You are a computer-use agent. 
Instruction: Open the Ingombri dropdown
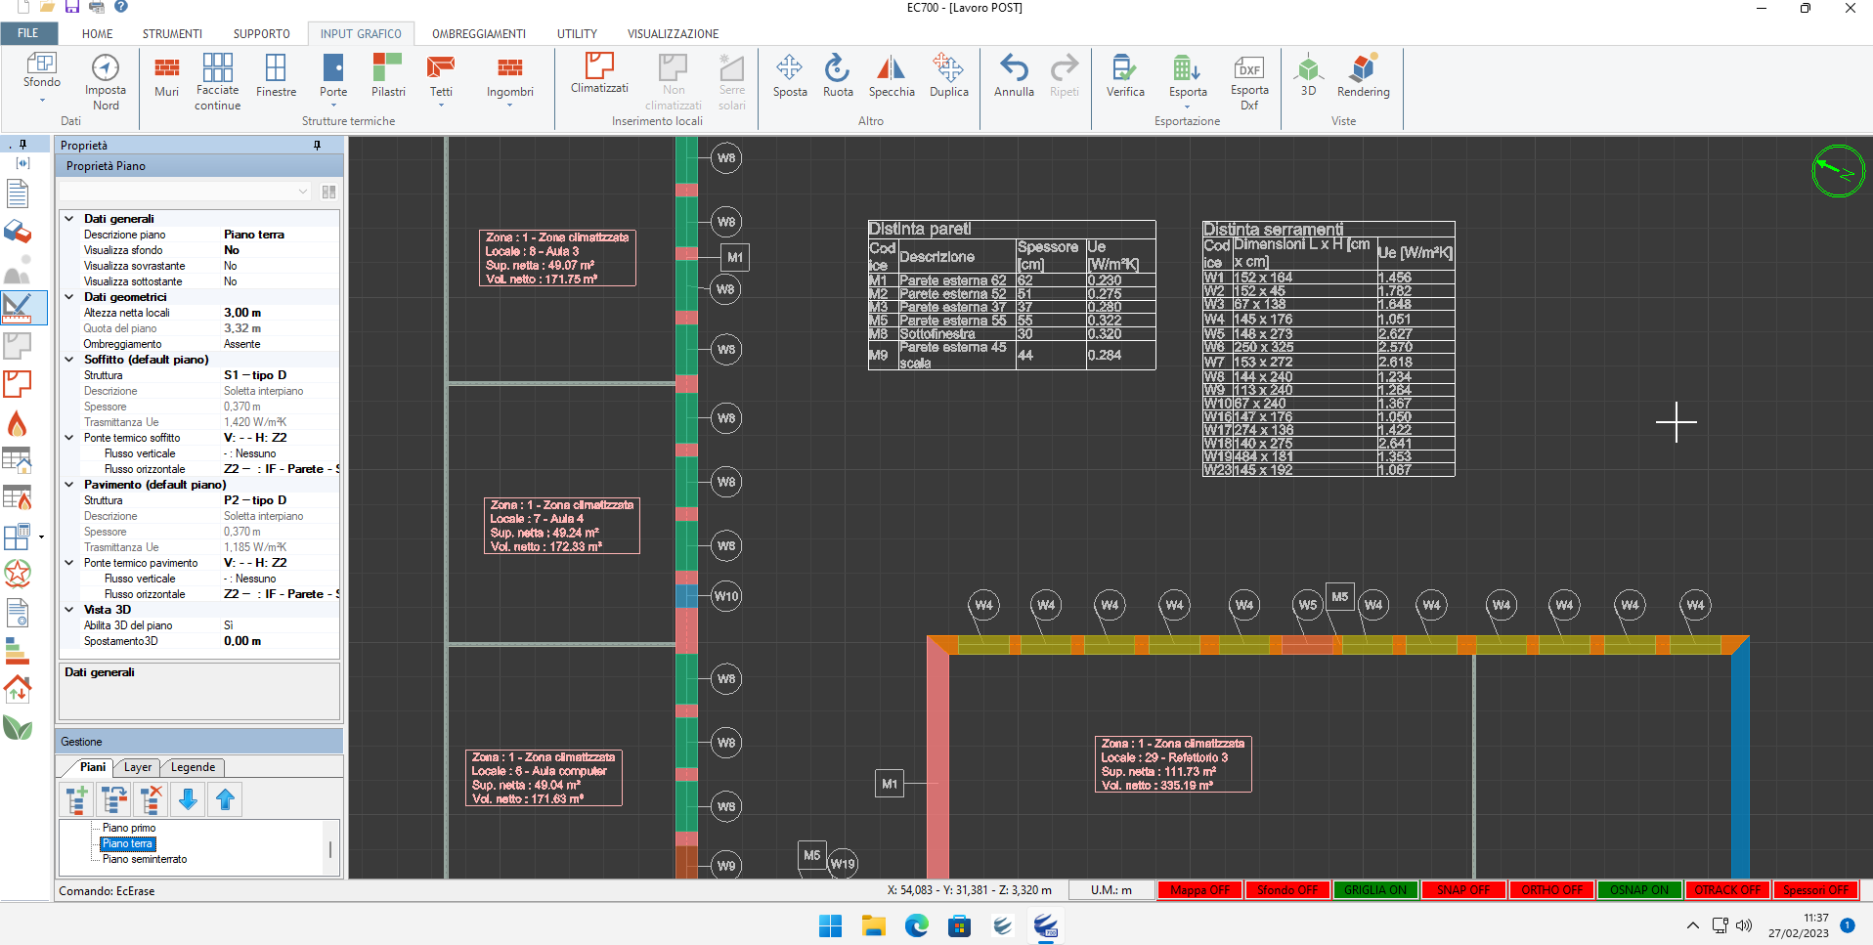[509, 105]
